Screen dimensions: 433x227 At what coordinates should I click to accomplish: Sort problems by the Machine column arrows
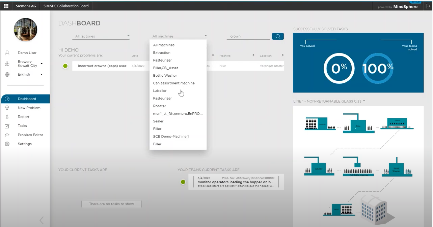coord(253,55)
